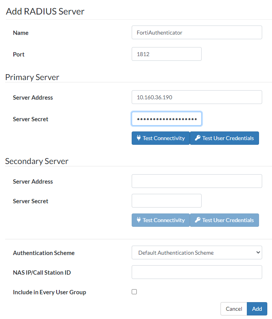The width and height of the screenshot is (272, 319).
Task: Test connectivity for the Secondary Server
Action: click(160, 220)
